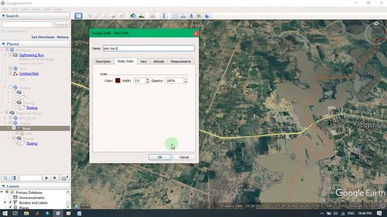Click the Search text input box

coord(27,24)
